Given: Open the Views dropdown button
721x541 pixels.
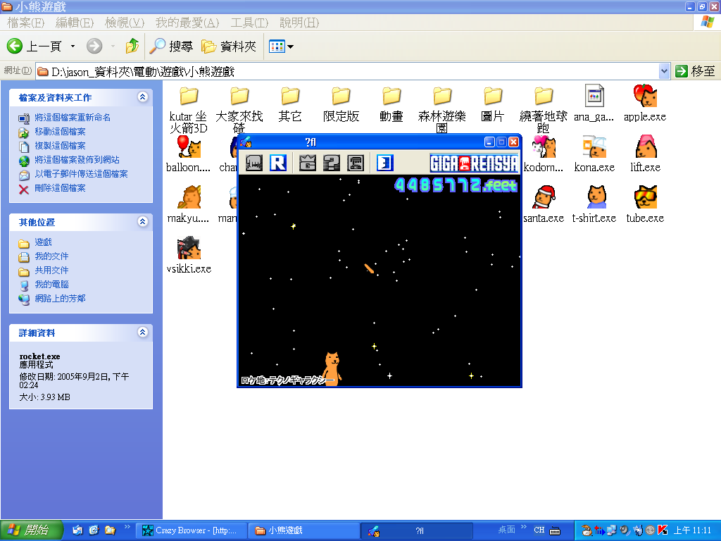Looking at the screenshot, I should coord(281,46).
